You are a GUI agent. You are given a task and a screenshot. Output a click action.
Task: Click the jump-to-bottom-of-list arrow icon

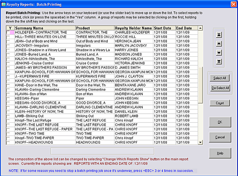click(220, 61)
